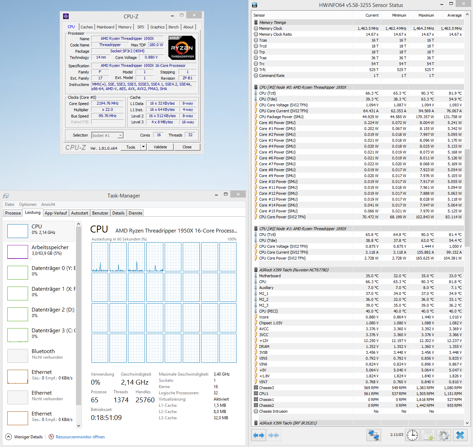Switch to the Autostart tab in Task-Manager
Viewport: 473px width, 447px height.
click(79, 213)
